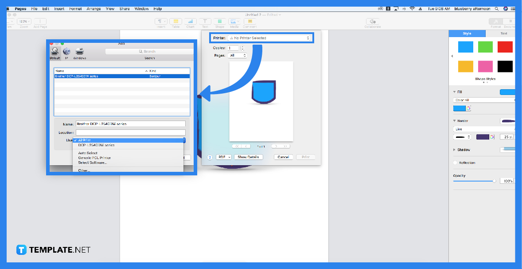522x269 pixels.
Task: Open the Pages range dropdown
Action: click(238, 55)
